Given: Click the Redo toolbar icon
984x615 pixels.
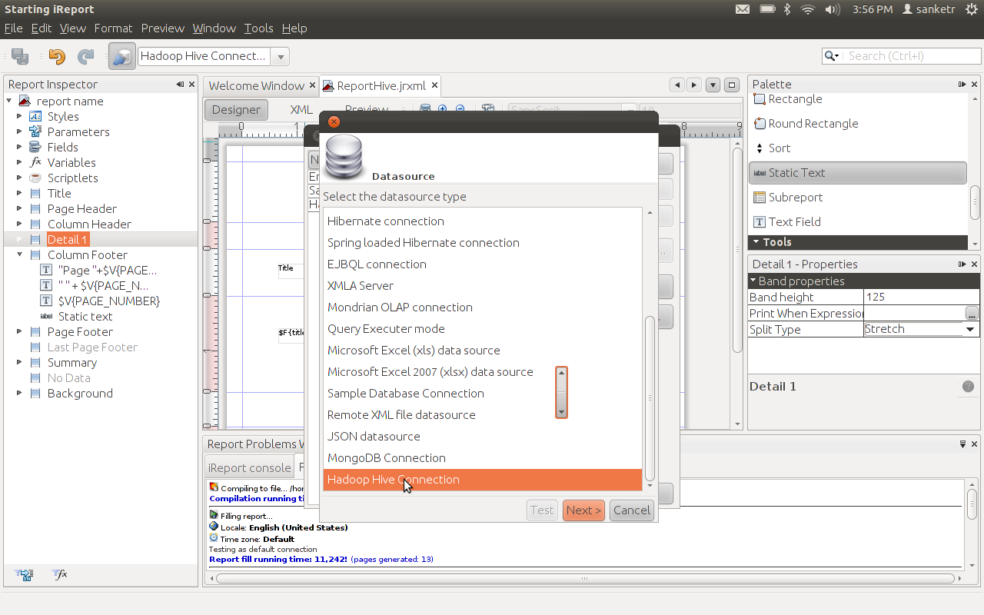Looking at the screenshot, I should (x=85, y=56).
